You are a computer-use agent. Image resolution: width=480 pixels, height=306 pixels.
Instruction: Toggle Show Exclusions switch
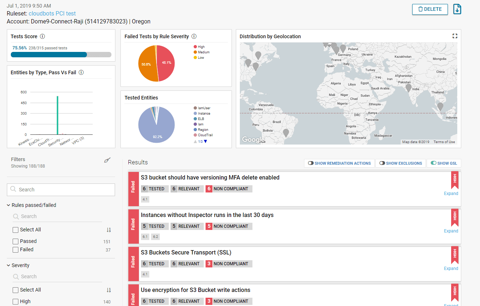[382, 163]
